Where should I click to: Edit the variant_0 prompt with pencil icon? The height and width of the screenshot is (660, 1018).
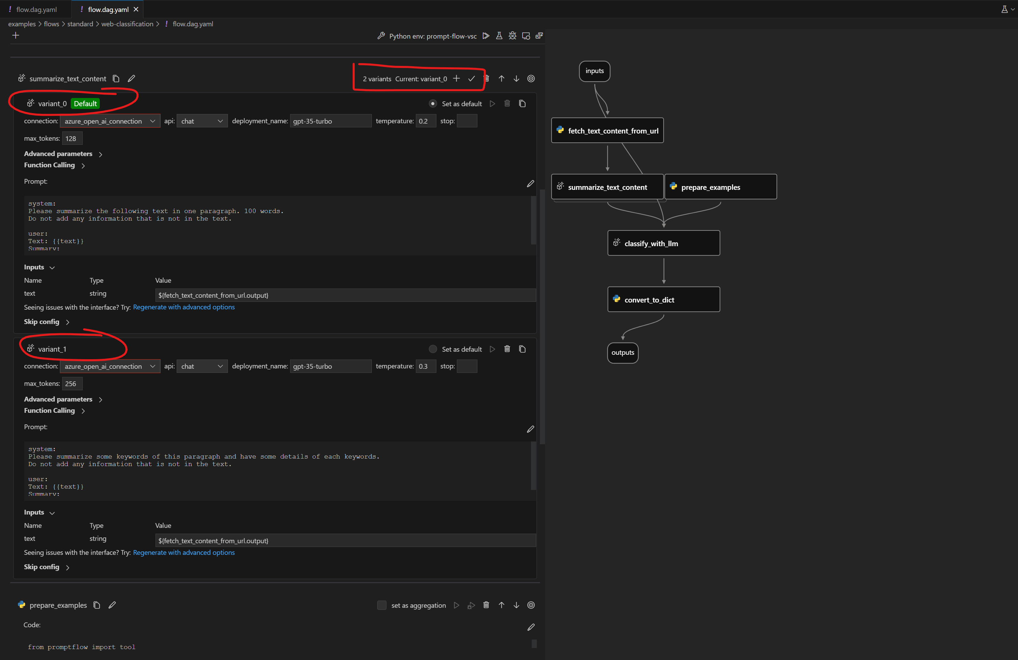click(530, 184)
